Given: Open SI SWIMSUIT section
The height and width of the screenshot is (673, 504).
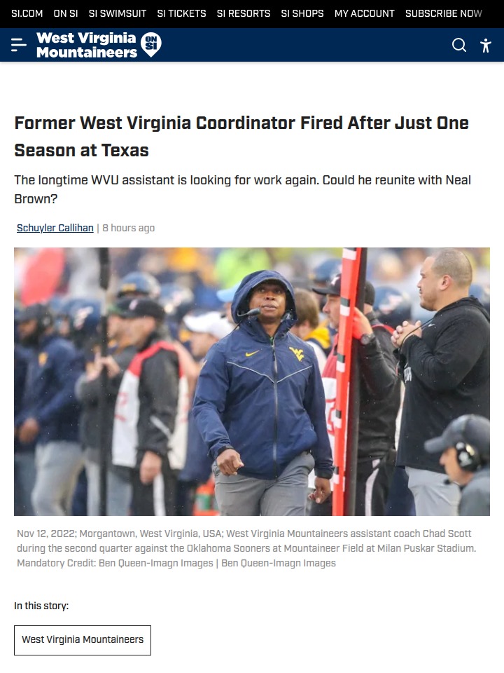Looking at the screenshot, I should [x=118, y=14].
